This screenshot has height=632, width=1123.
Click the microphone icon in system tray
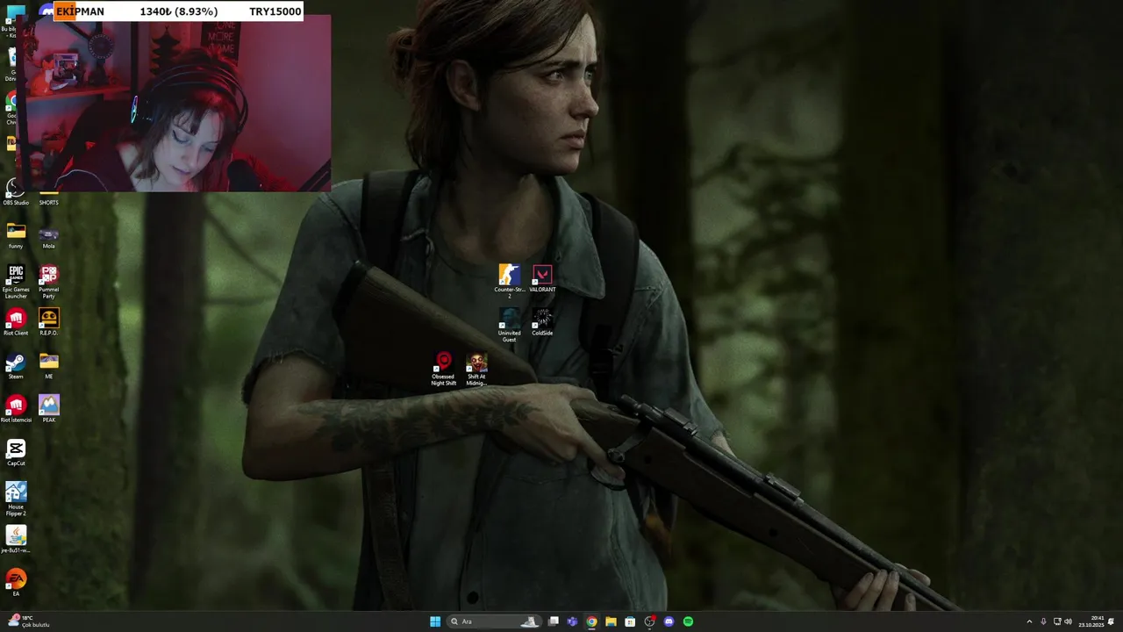coord(1043,621)
